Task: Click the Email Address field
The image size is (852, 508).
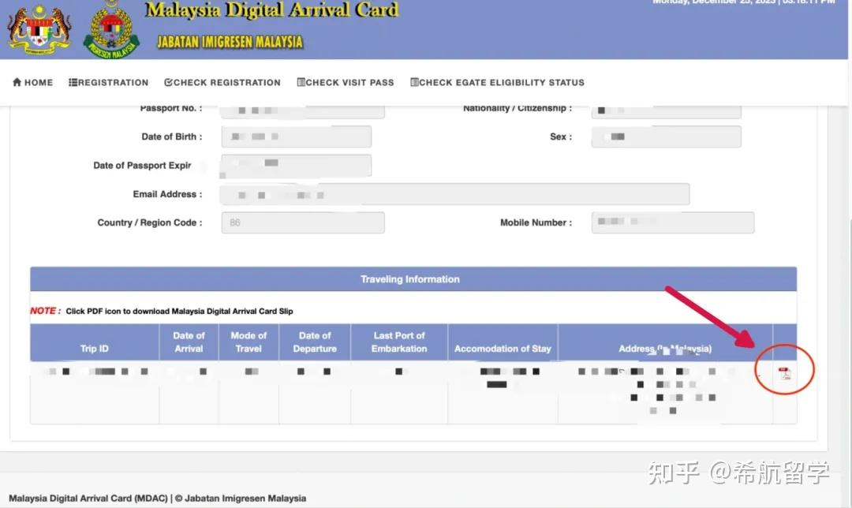Action: click(x=455, y=194)
